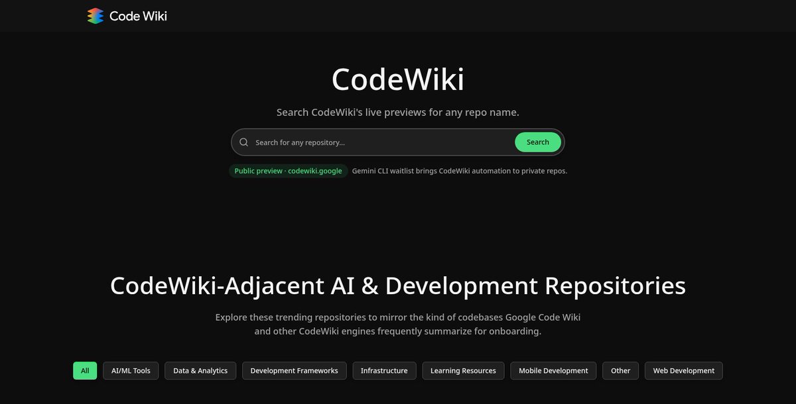Select the Learning Resources filter

coord(462,370)
